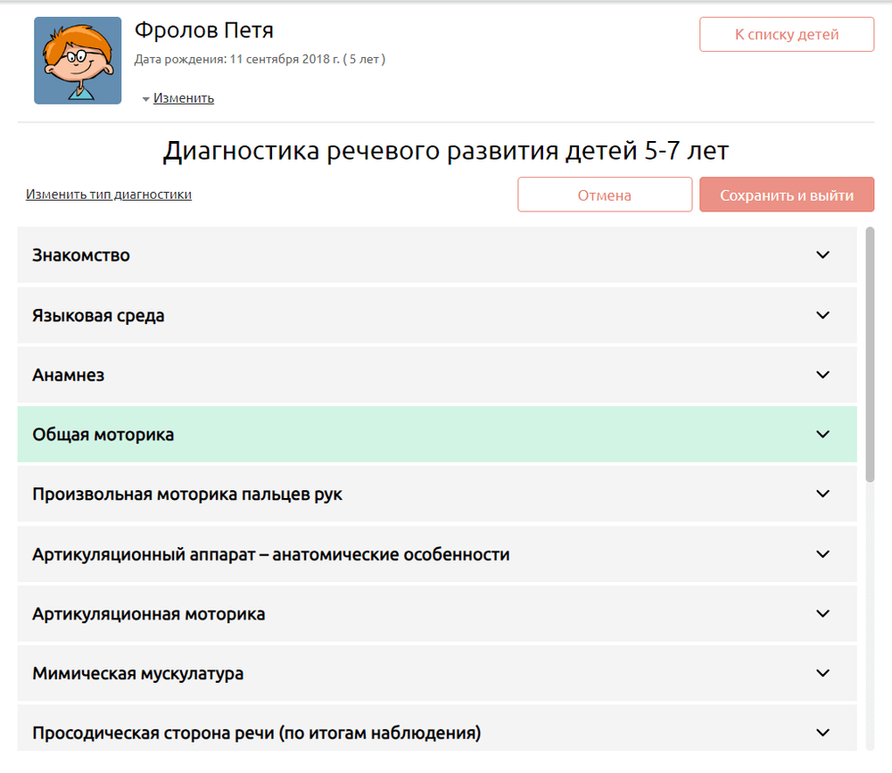Open Артикуляционная моторика chevron arrow
Screen dimensions: 892x773
click(x=822, y=614)
